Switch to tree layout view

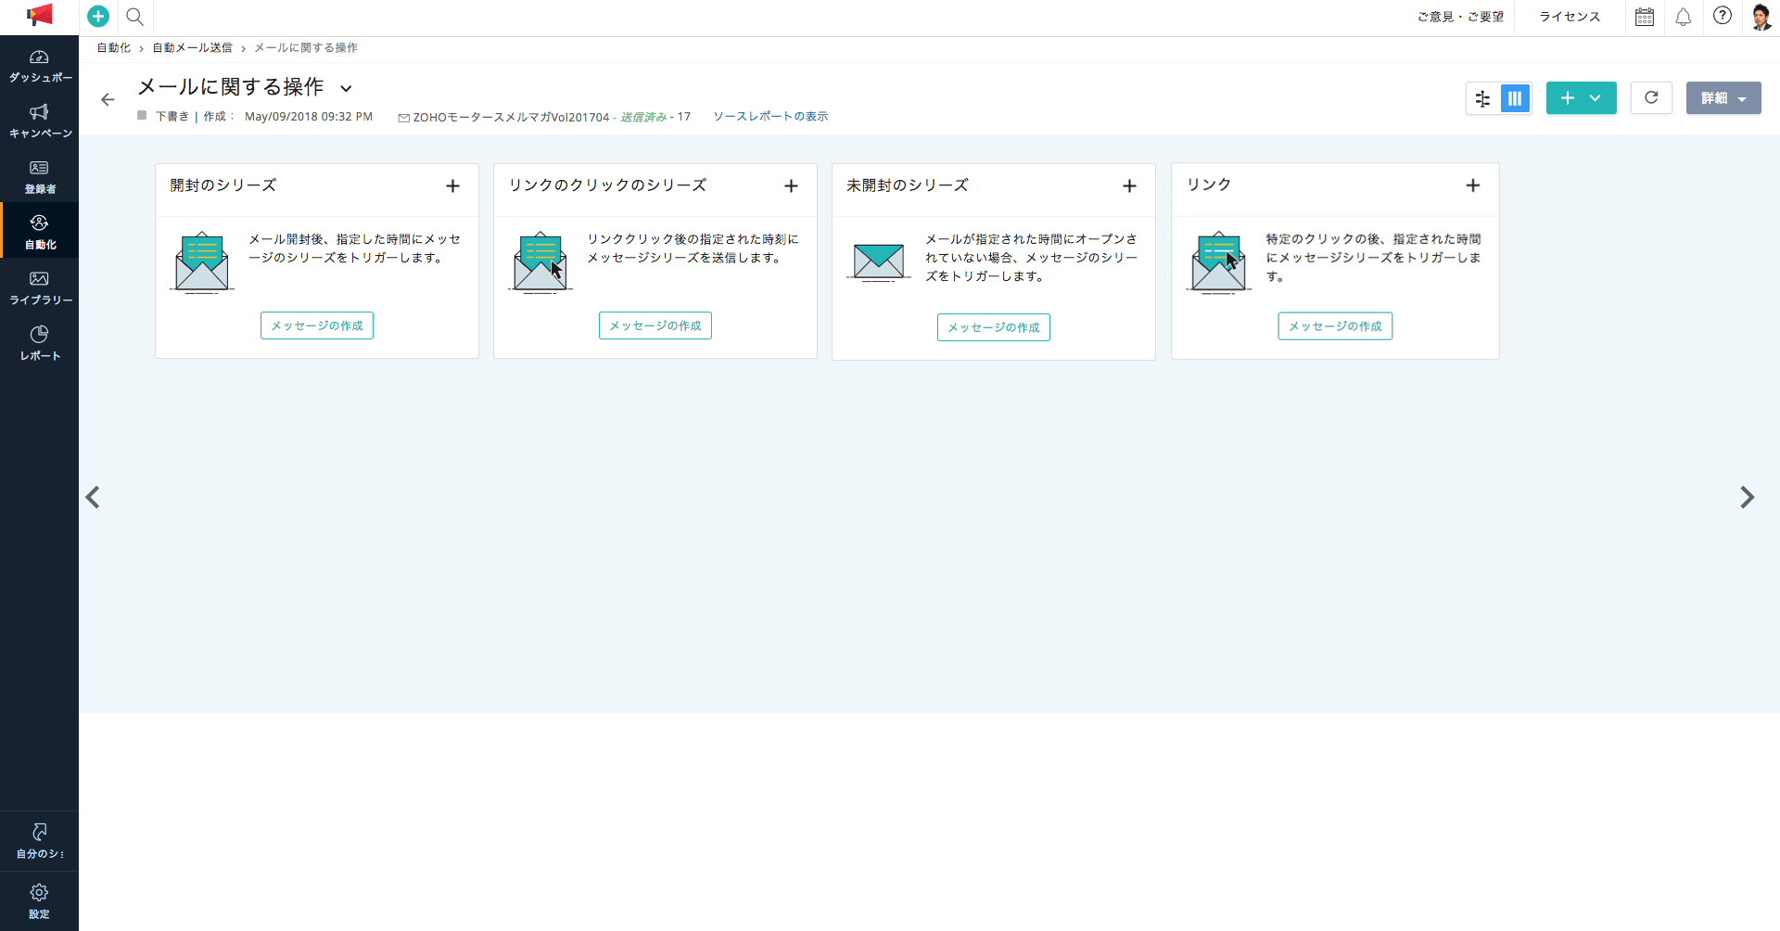click(x=1482, y=98)
